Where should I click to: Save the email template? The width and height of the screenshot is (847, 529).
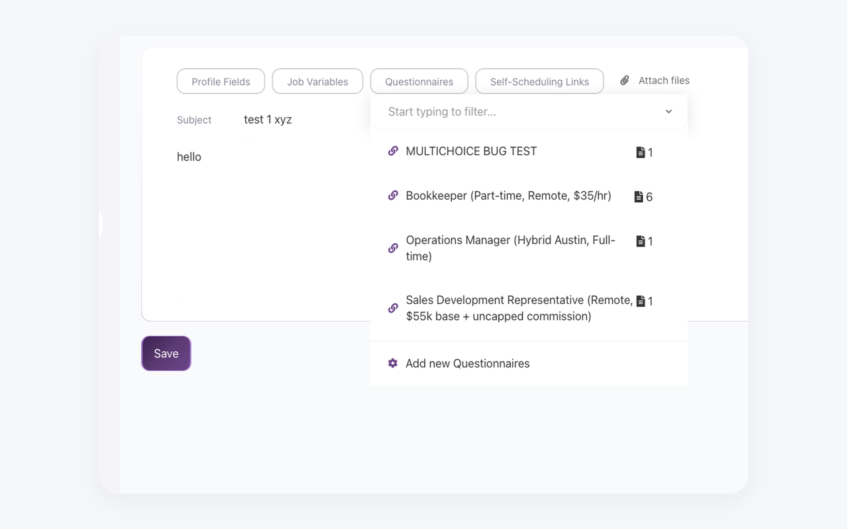[166, 354]
